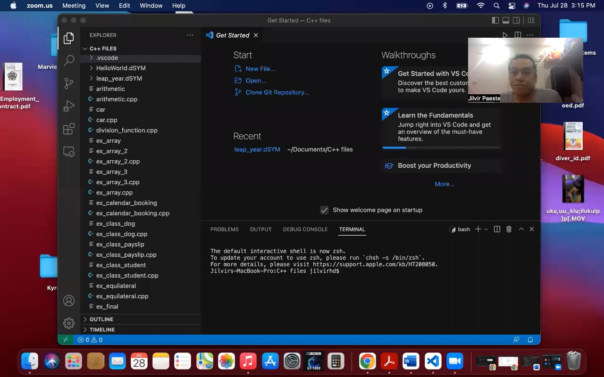Open the Source Control view
Screen dimensions: 604x377
[x=69, y=83]
